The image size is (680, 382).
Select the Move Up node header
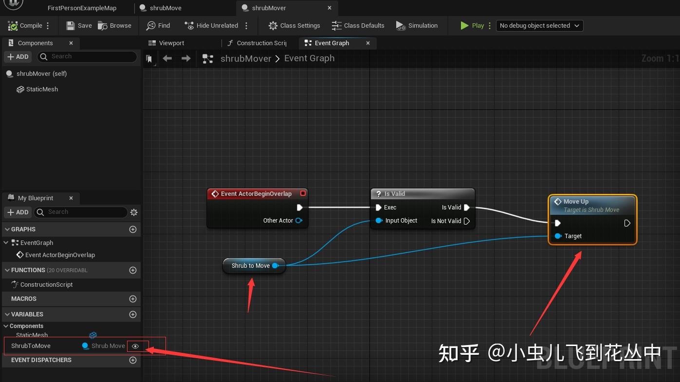coord(592,205)
